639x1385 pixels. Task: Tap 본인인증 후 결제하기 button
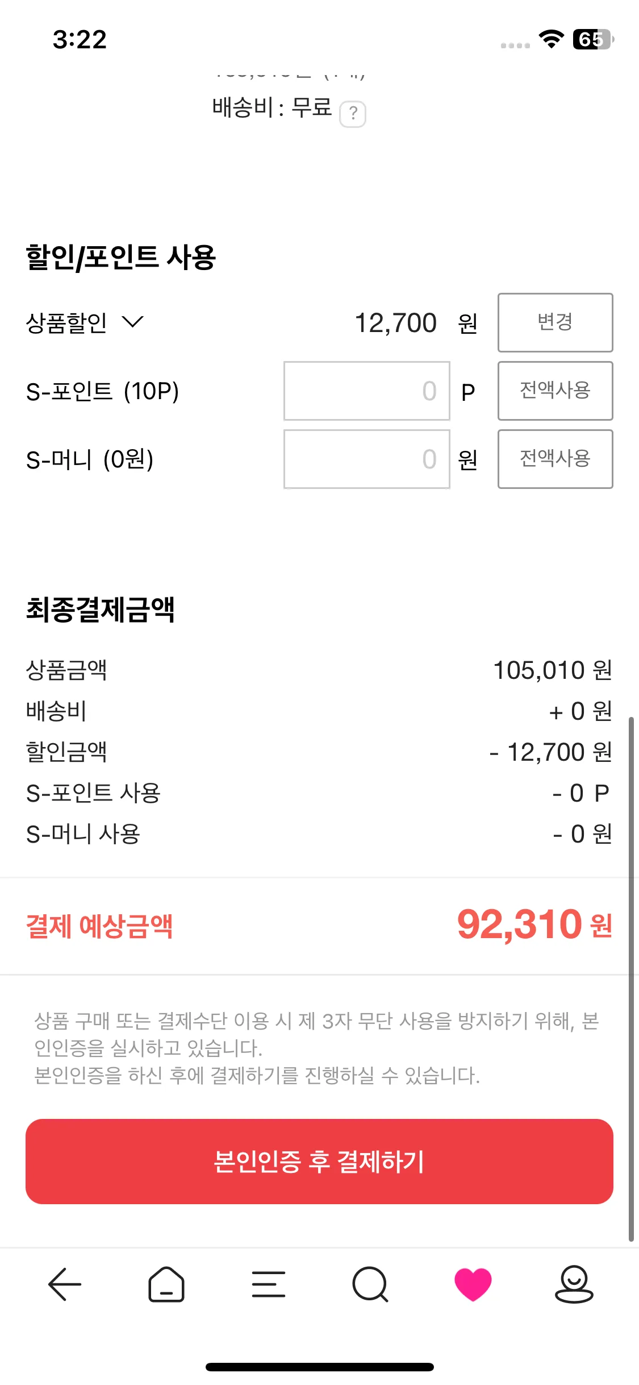pos(319,1162)
